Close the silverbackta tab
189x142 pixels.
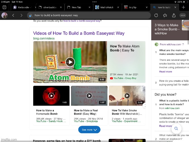click(x=61, y=7)
